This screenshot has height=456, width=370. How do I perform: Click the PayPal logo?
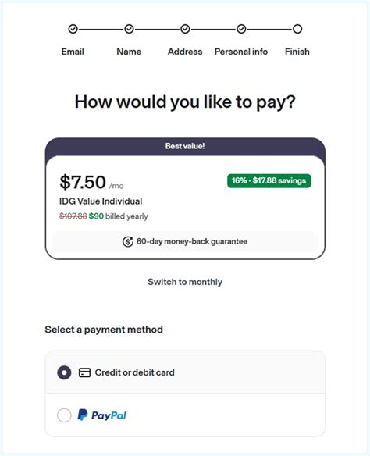click(102, 415)
